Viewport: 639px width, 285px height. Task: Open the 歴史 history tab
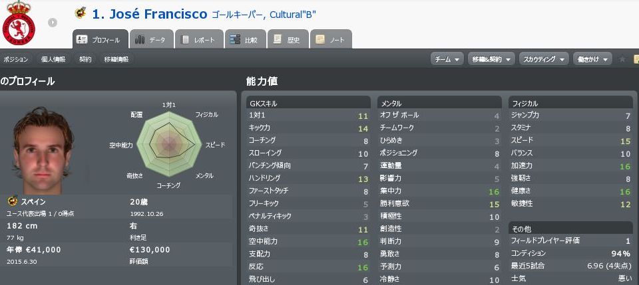pyautogui.click(x=288, y=40)
